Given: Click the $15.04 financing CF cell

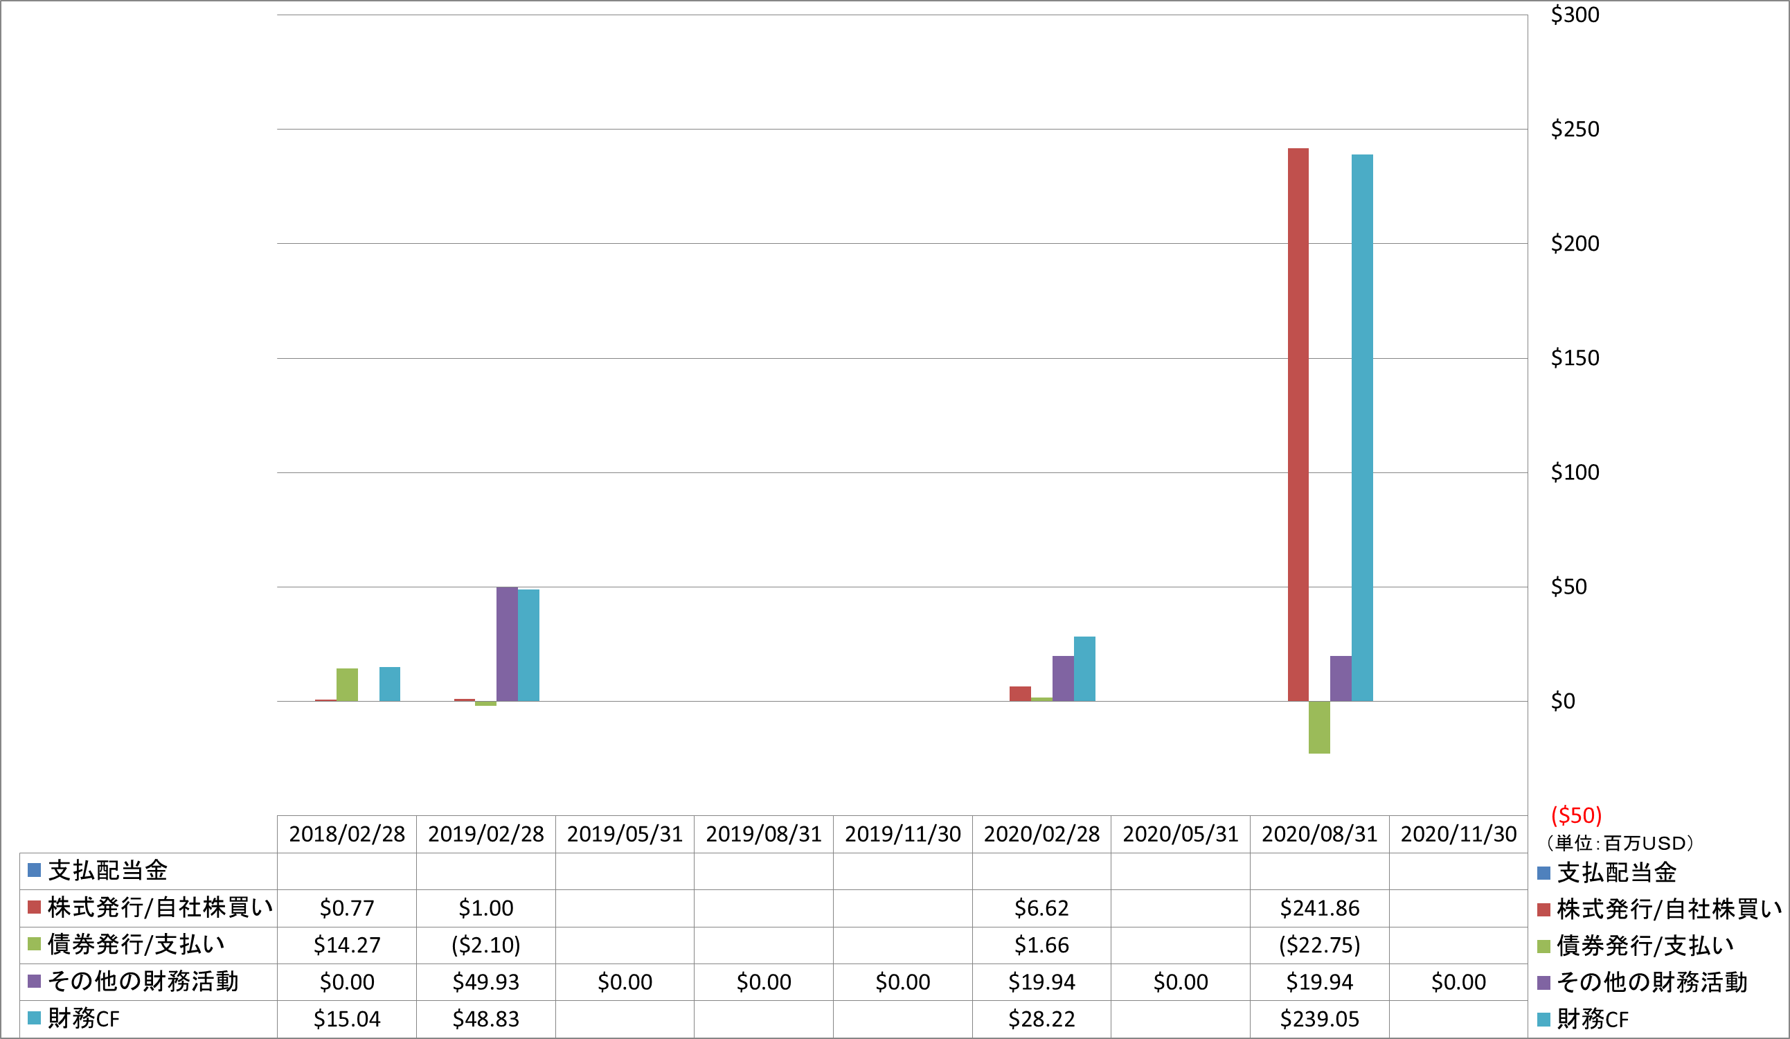Looking at the screenshot, I should 347,1019.
